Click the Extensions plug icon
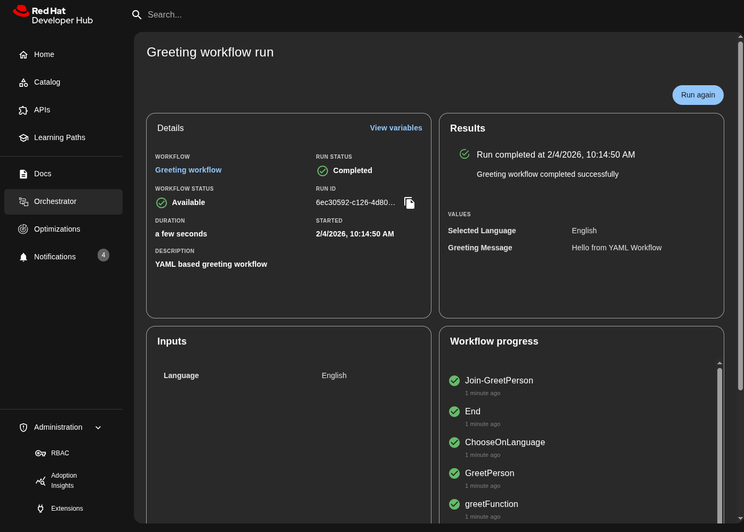744x532 pixels. (41, 509)
